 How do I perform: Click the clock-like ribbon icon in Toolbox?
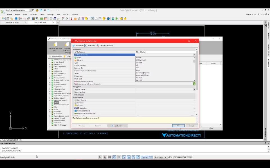click(51, 18)
